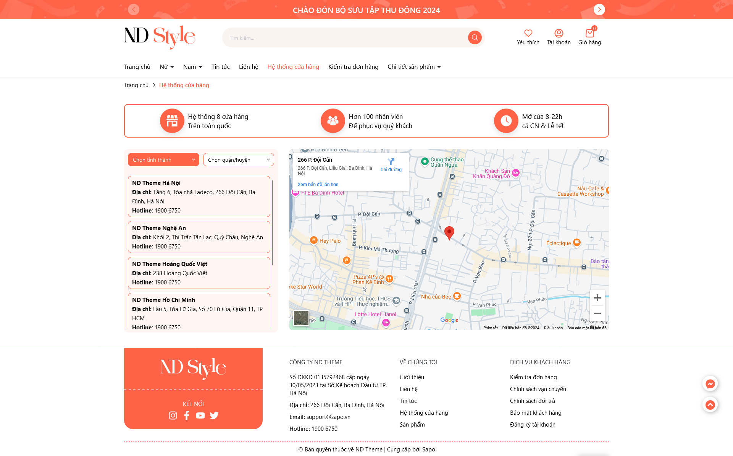Open Kiểm tra đơn hàng footer link
733x456 pixels.
click(533, 377)
